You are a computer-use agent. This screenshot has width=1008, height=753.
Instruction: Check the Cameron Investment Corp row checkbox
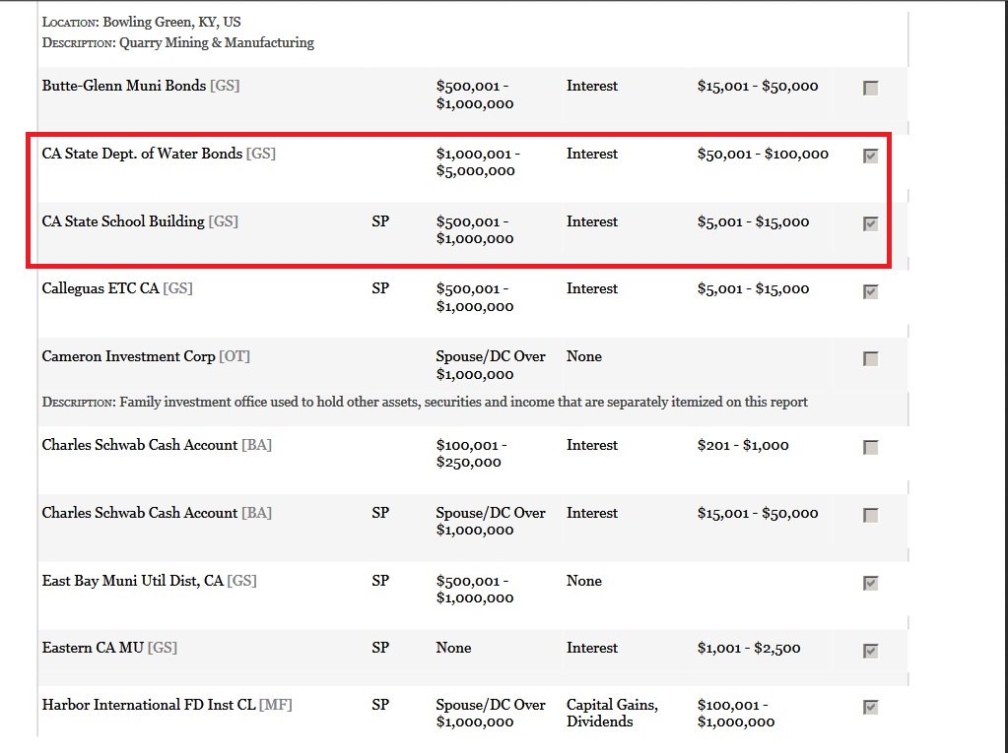click(870, 359)
